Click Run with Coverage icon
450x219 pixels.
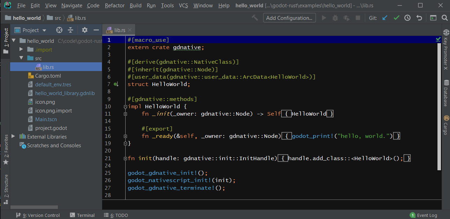click(346, 18)
